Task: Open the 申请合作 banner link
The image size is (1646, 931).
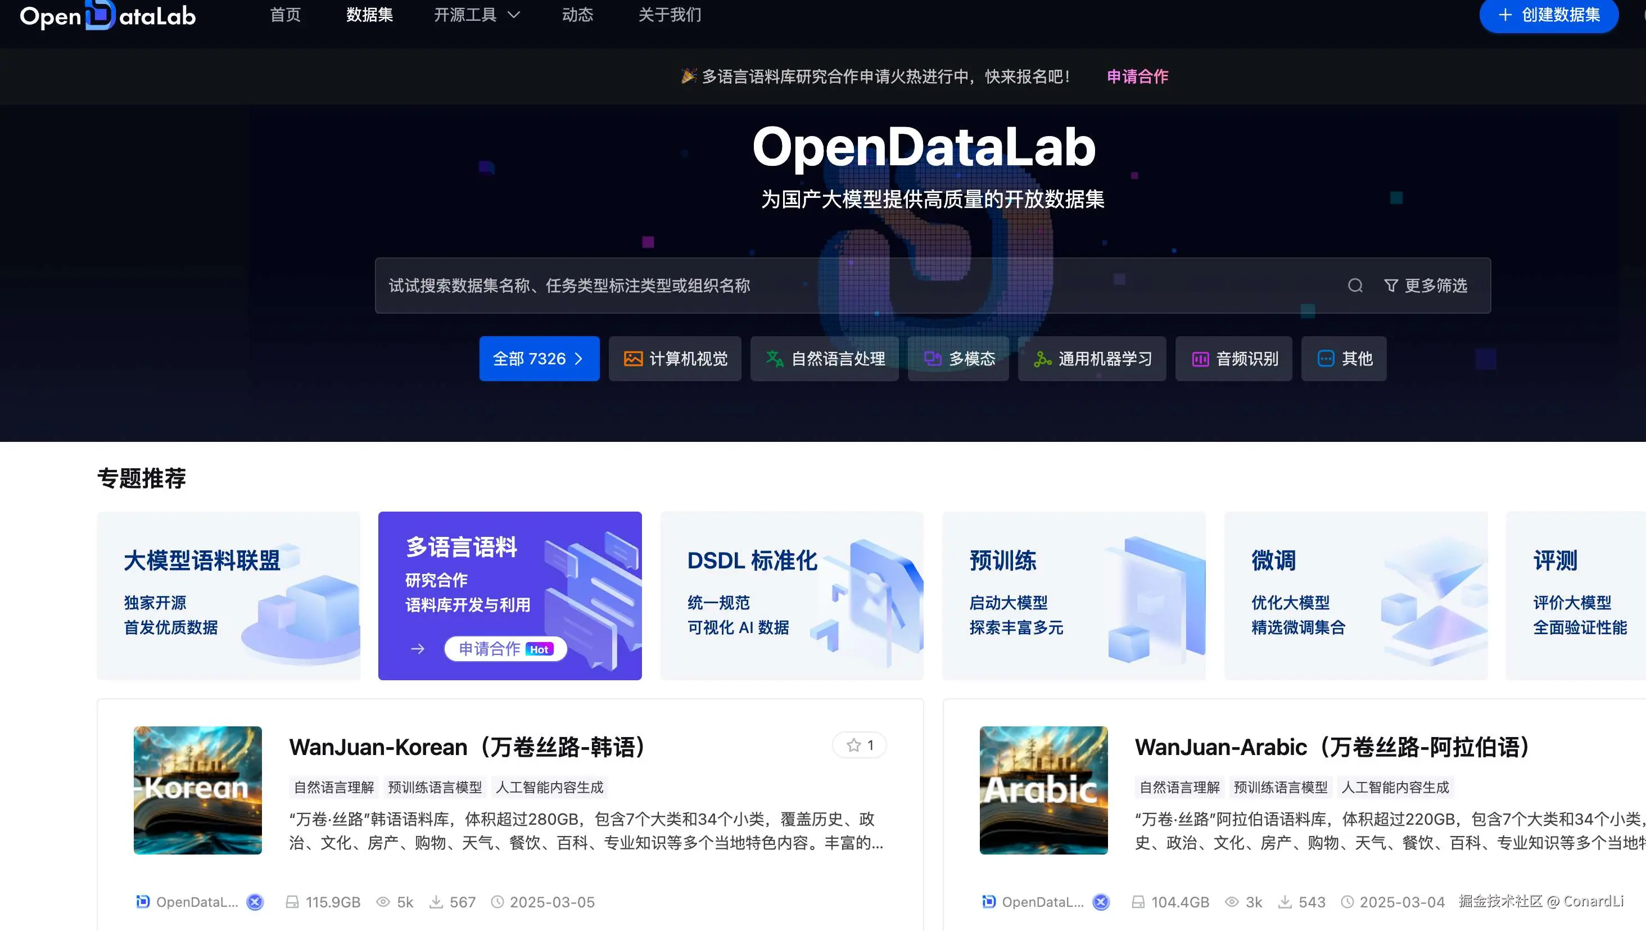Action: [1137, 76]
